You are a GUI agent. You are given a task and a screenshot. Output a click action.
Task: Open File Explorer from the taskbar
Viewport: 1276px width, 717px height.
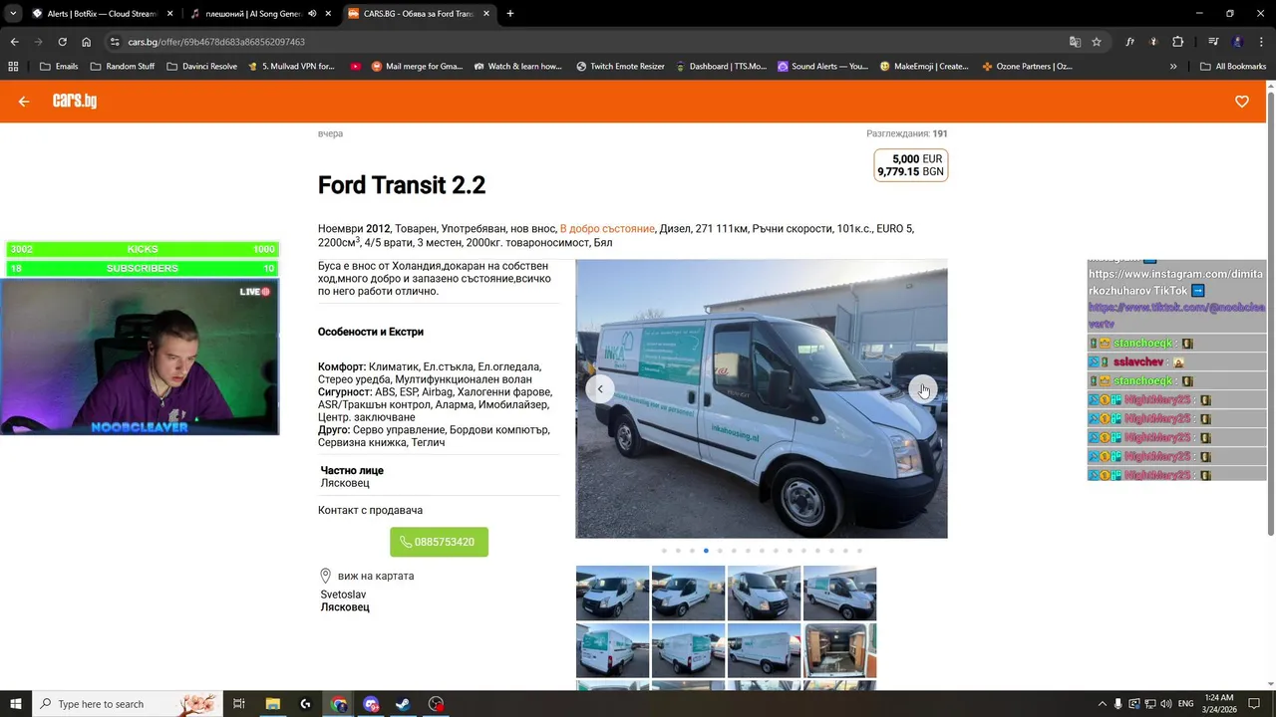coord(272,704)
